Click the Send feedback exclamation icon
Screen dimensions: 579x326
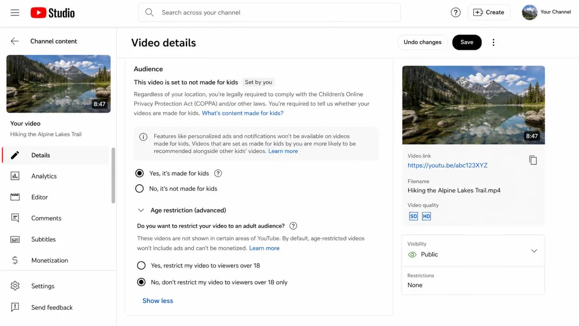pyautogui.click(x=15, y=307)
